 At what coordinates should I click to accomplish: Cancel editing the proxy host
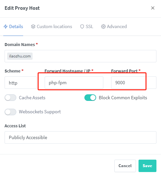pos(125,166)
